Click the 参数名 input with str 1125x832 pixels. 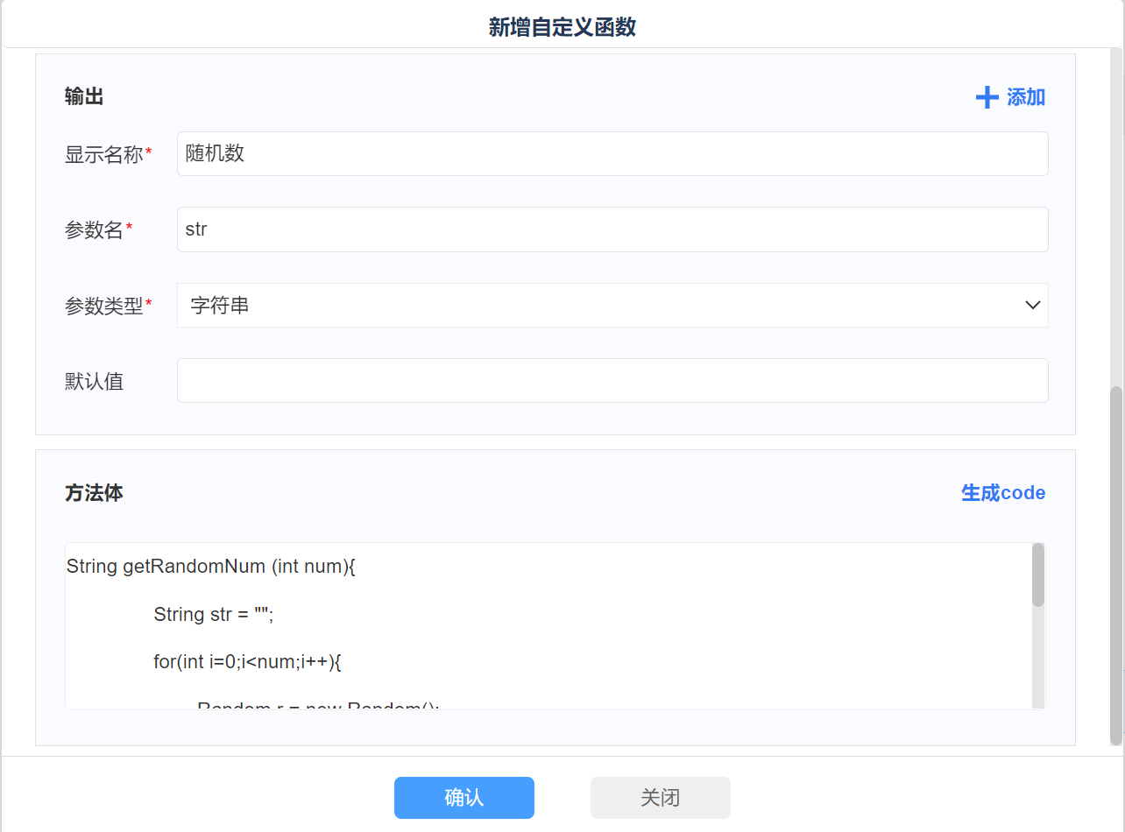(x=612, y=229)
